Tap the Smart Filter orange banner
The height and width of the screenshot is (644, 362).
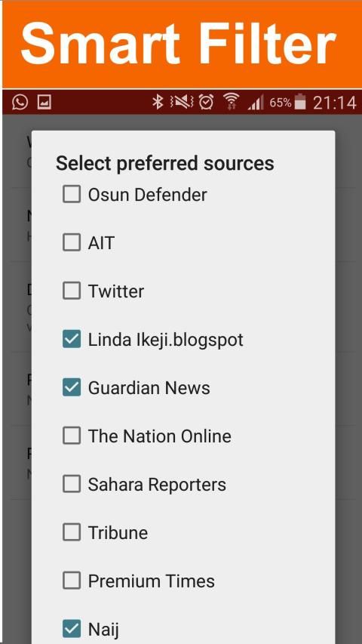click(182, 45)
